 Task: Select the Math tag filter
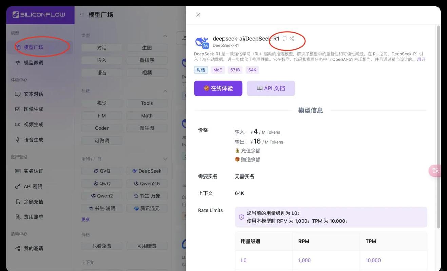coord(147,116)
